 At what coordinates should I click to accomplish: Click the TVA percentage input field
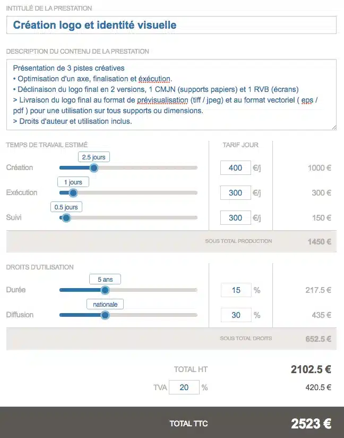point(184,388)
